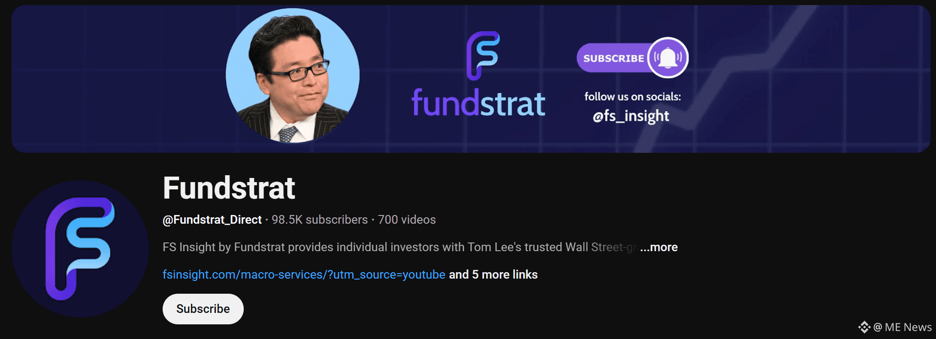Viewport: 936px width, 339px height.
Task: Click the circular portrait photo in the banner
Action: click(x=293, y=75)
